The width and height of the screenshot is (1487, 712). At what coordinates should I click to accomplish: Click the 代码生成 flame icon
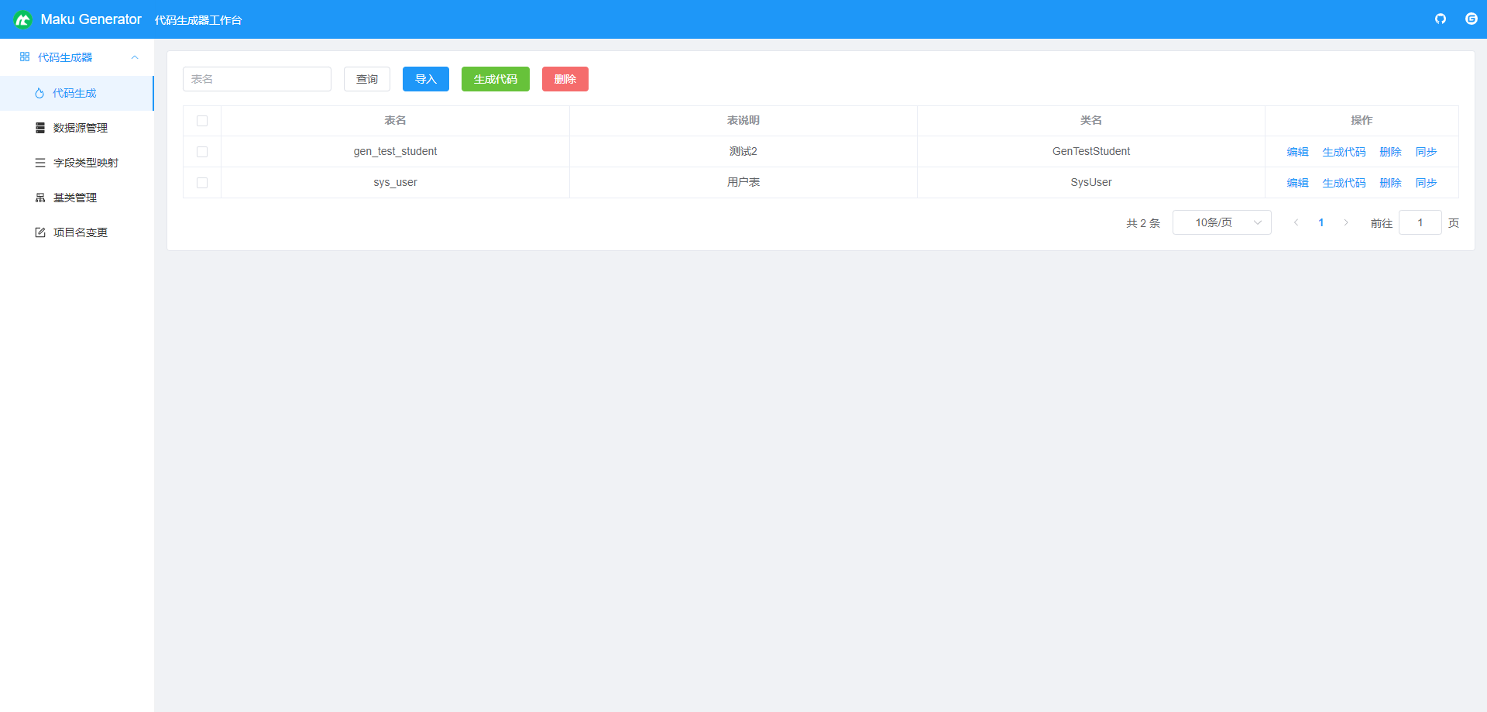pyautogui.click(x=39, y=93)
